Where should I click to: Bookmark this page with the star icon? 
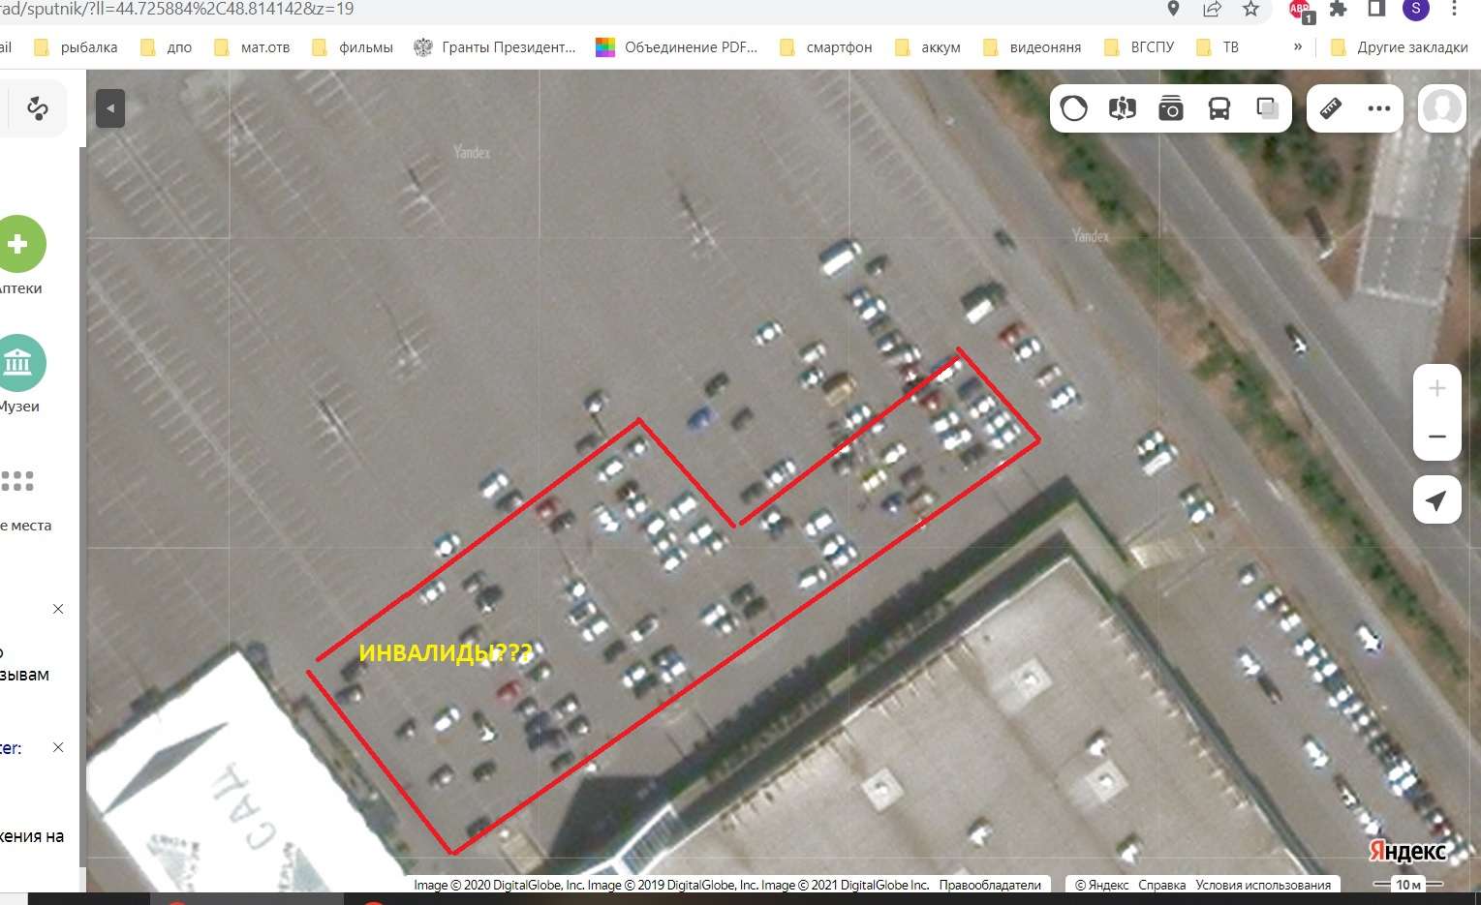pos(1251,9)
